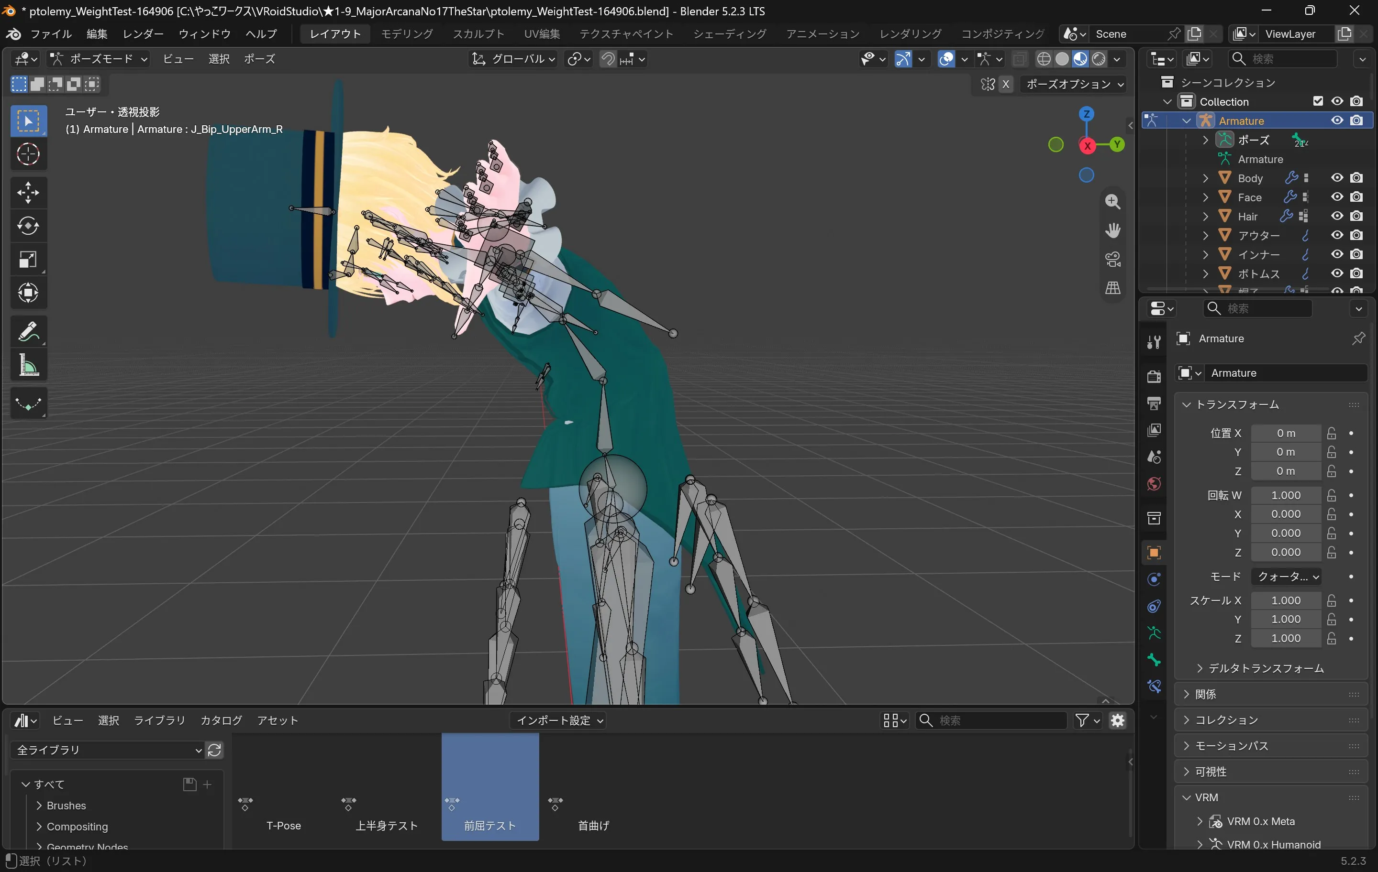The image size is (1378, 872).
Task: Choose the Annotate pencil tool
Action: click(28, 332)
